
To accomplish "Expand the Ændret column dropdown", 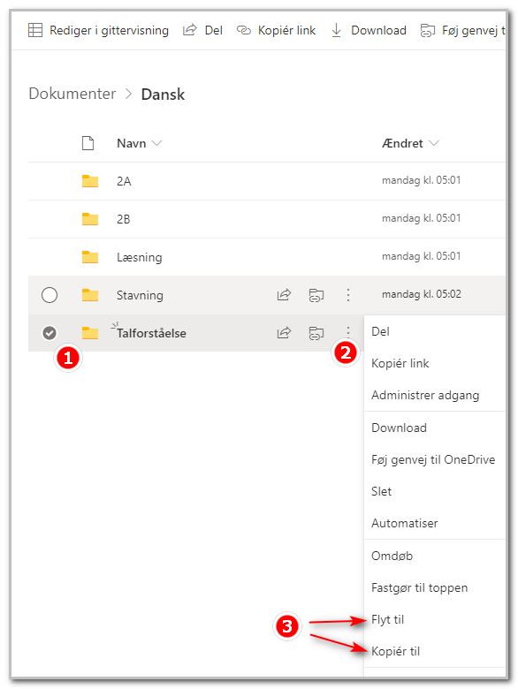I will [433, 143].
